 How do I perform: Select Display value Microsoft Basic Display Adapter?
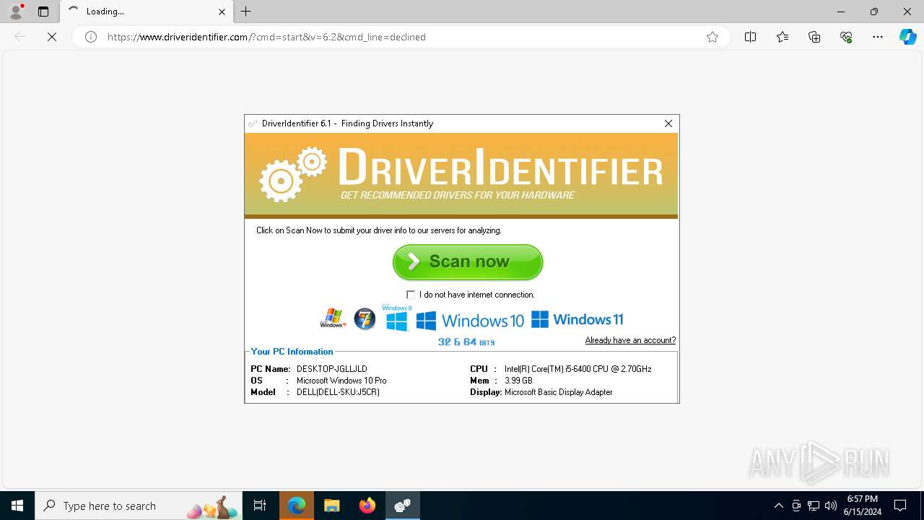(559, 392)
